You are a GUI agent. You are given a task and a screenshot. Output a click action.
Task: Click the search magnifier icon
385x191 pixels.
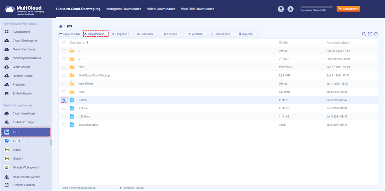point(364,34)
